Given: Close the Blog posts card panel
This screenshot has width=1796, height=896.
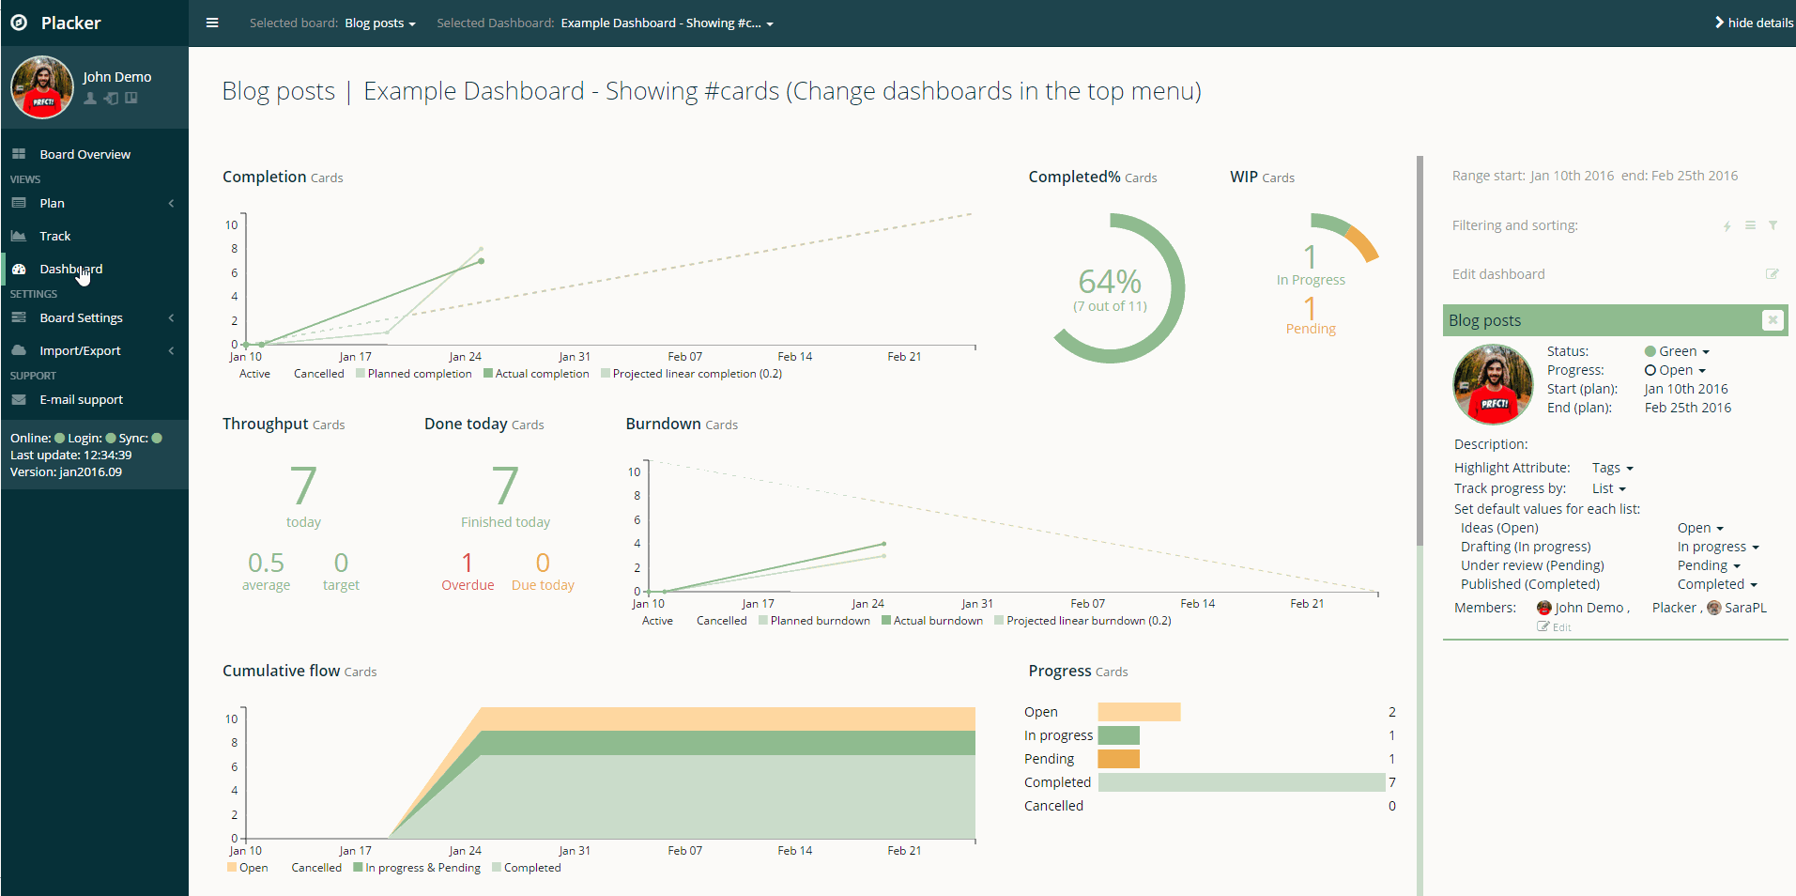Looking at the screenshot, I should tap(1773, 320).
